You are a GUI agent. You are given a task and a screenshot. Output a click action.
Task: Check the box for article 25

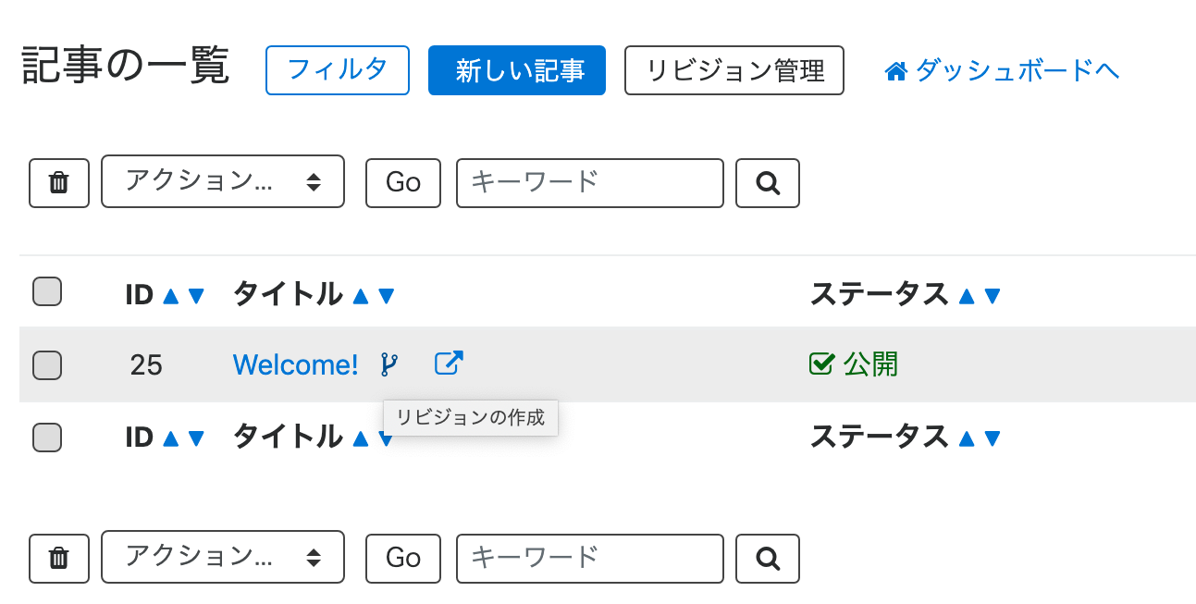coord(47,365)
